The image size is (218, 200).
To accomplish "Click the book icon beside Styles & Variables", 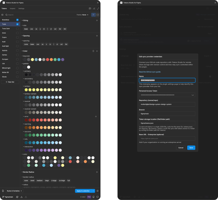I will (3, 191).
